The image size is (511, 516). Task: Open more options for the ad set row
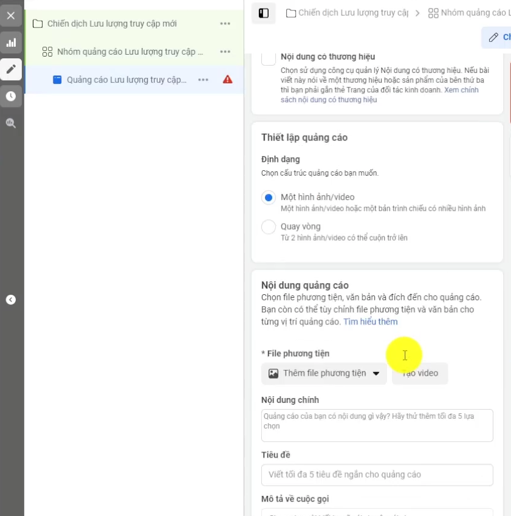pyautogui.click(x=225, y=52)
